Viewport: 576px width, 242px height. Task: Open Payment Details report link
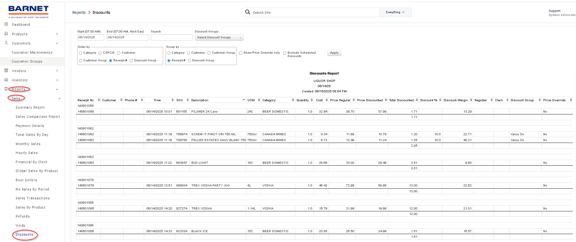click(30, 126)
